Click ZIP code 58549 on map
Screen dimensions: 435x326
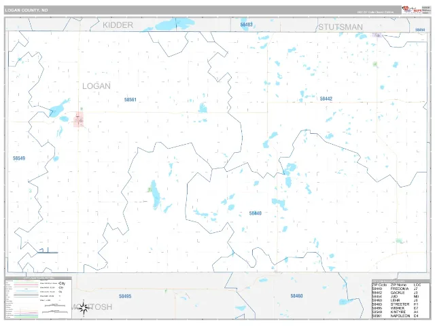click(x=19, y=158)
